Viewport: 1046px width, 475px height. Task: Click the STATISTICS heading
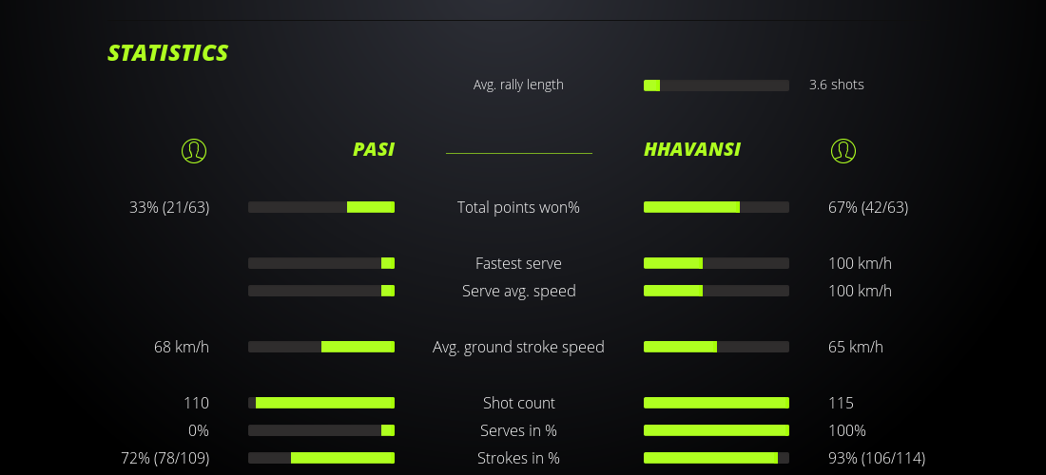(x=168, y=53)
